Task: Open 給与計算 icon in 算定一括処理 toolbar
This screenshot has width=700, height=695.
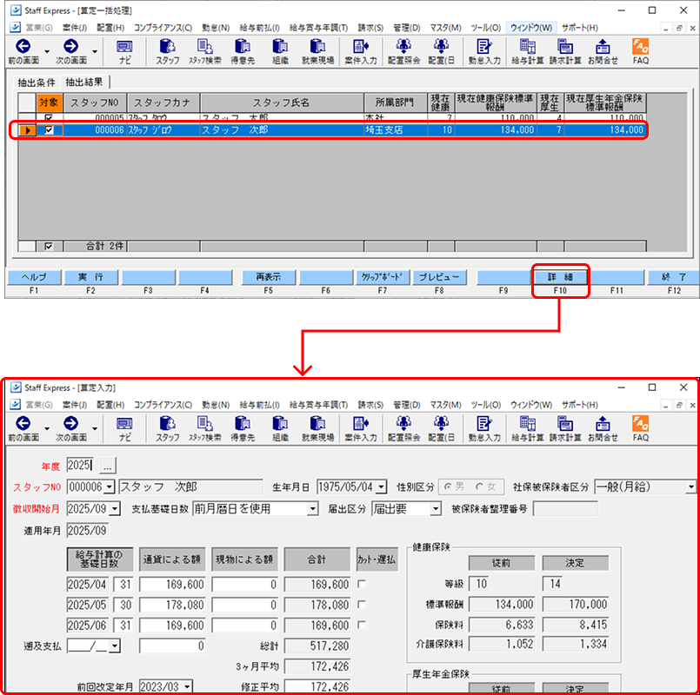Action: click(x=527, y=47)
